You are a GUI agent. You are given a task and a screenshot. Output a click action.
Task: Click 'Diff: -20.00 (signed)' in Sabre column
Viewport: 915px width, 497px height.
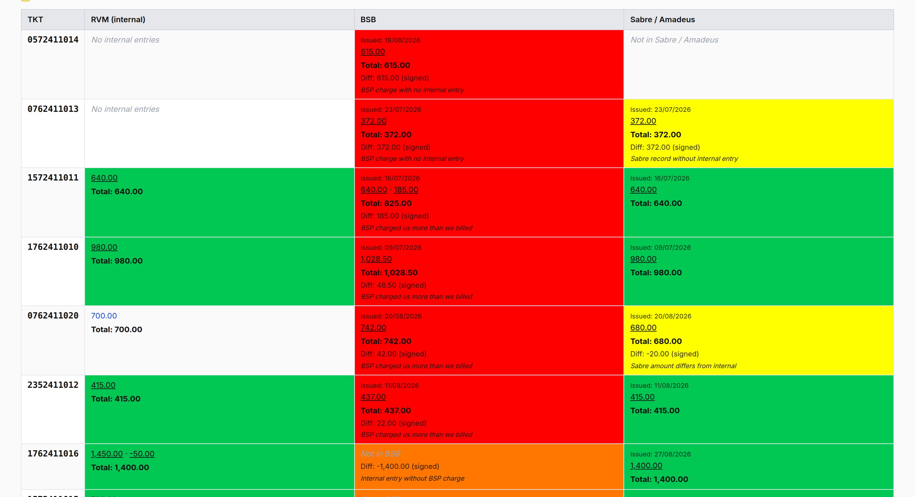click(x=664, y=354)
